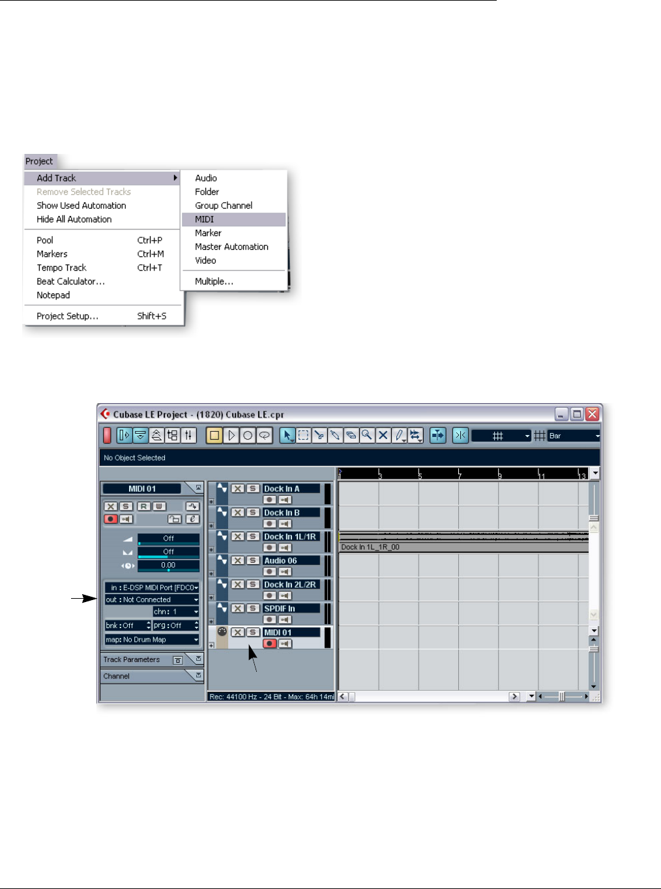Click the Record transport circle button
This screenshot has width=661, height=889.
click(x=248, y=436)
